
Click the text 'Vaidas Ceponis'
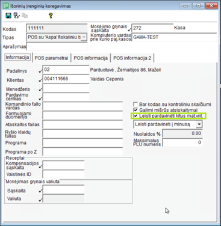[x=107, y=79]
